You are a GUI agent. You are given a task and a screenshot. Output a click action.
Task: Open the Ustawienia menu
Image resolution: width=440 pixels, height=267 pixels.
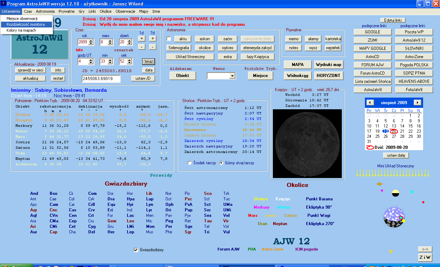coord(11,11)
